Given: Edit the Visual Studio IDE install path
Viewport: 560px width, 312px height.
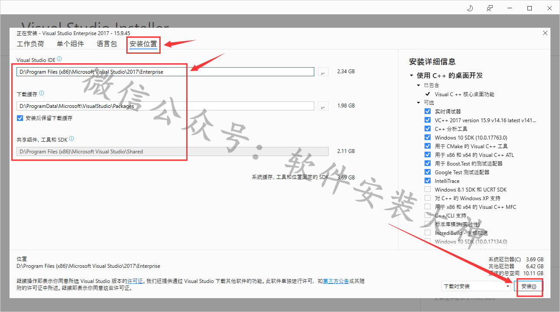Looking at the screenshot, I should pyautogui.click(x=165, y=72).
